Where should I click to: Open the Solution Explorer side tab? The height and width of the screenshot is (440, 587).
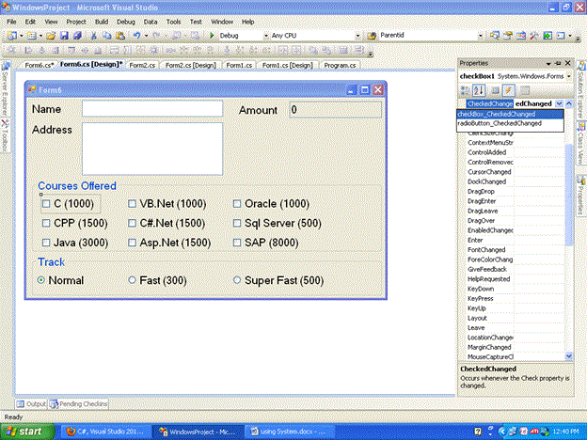581,89
